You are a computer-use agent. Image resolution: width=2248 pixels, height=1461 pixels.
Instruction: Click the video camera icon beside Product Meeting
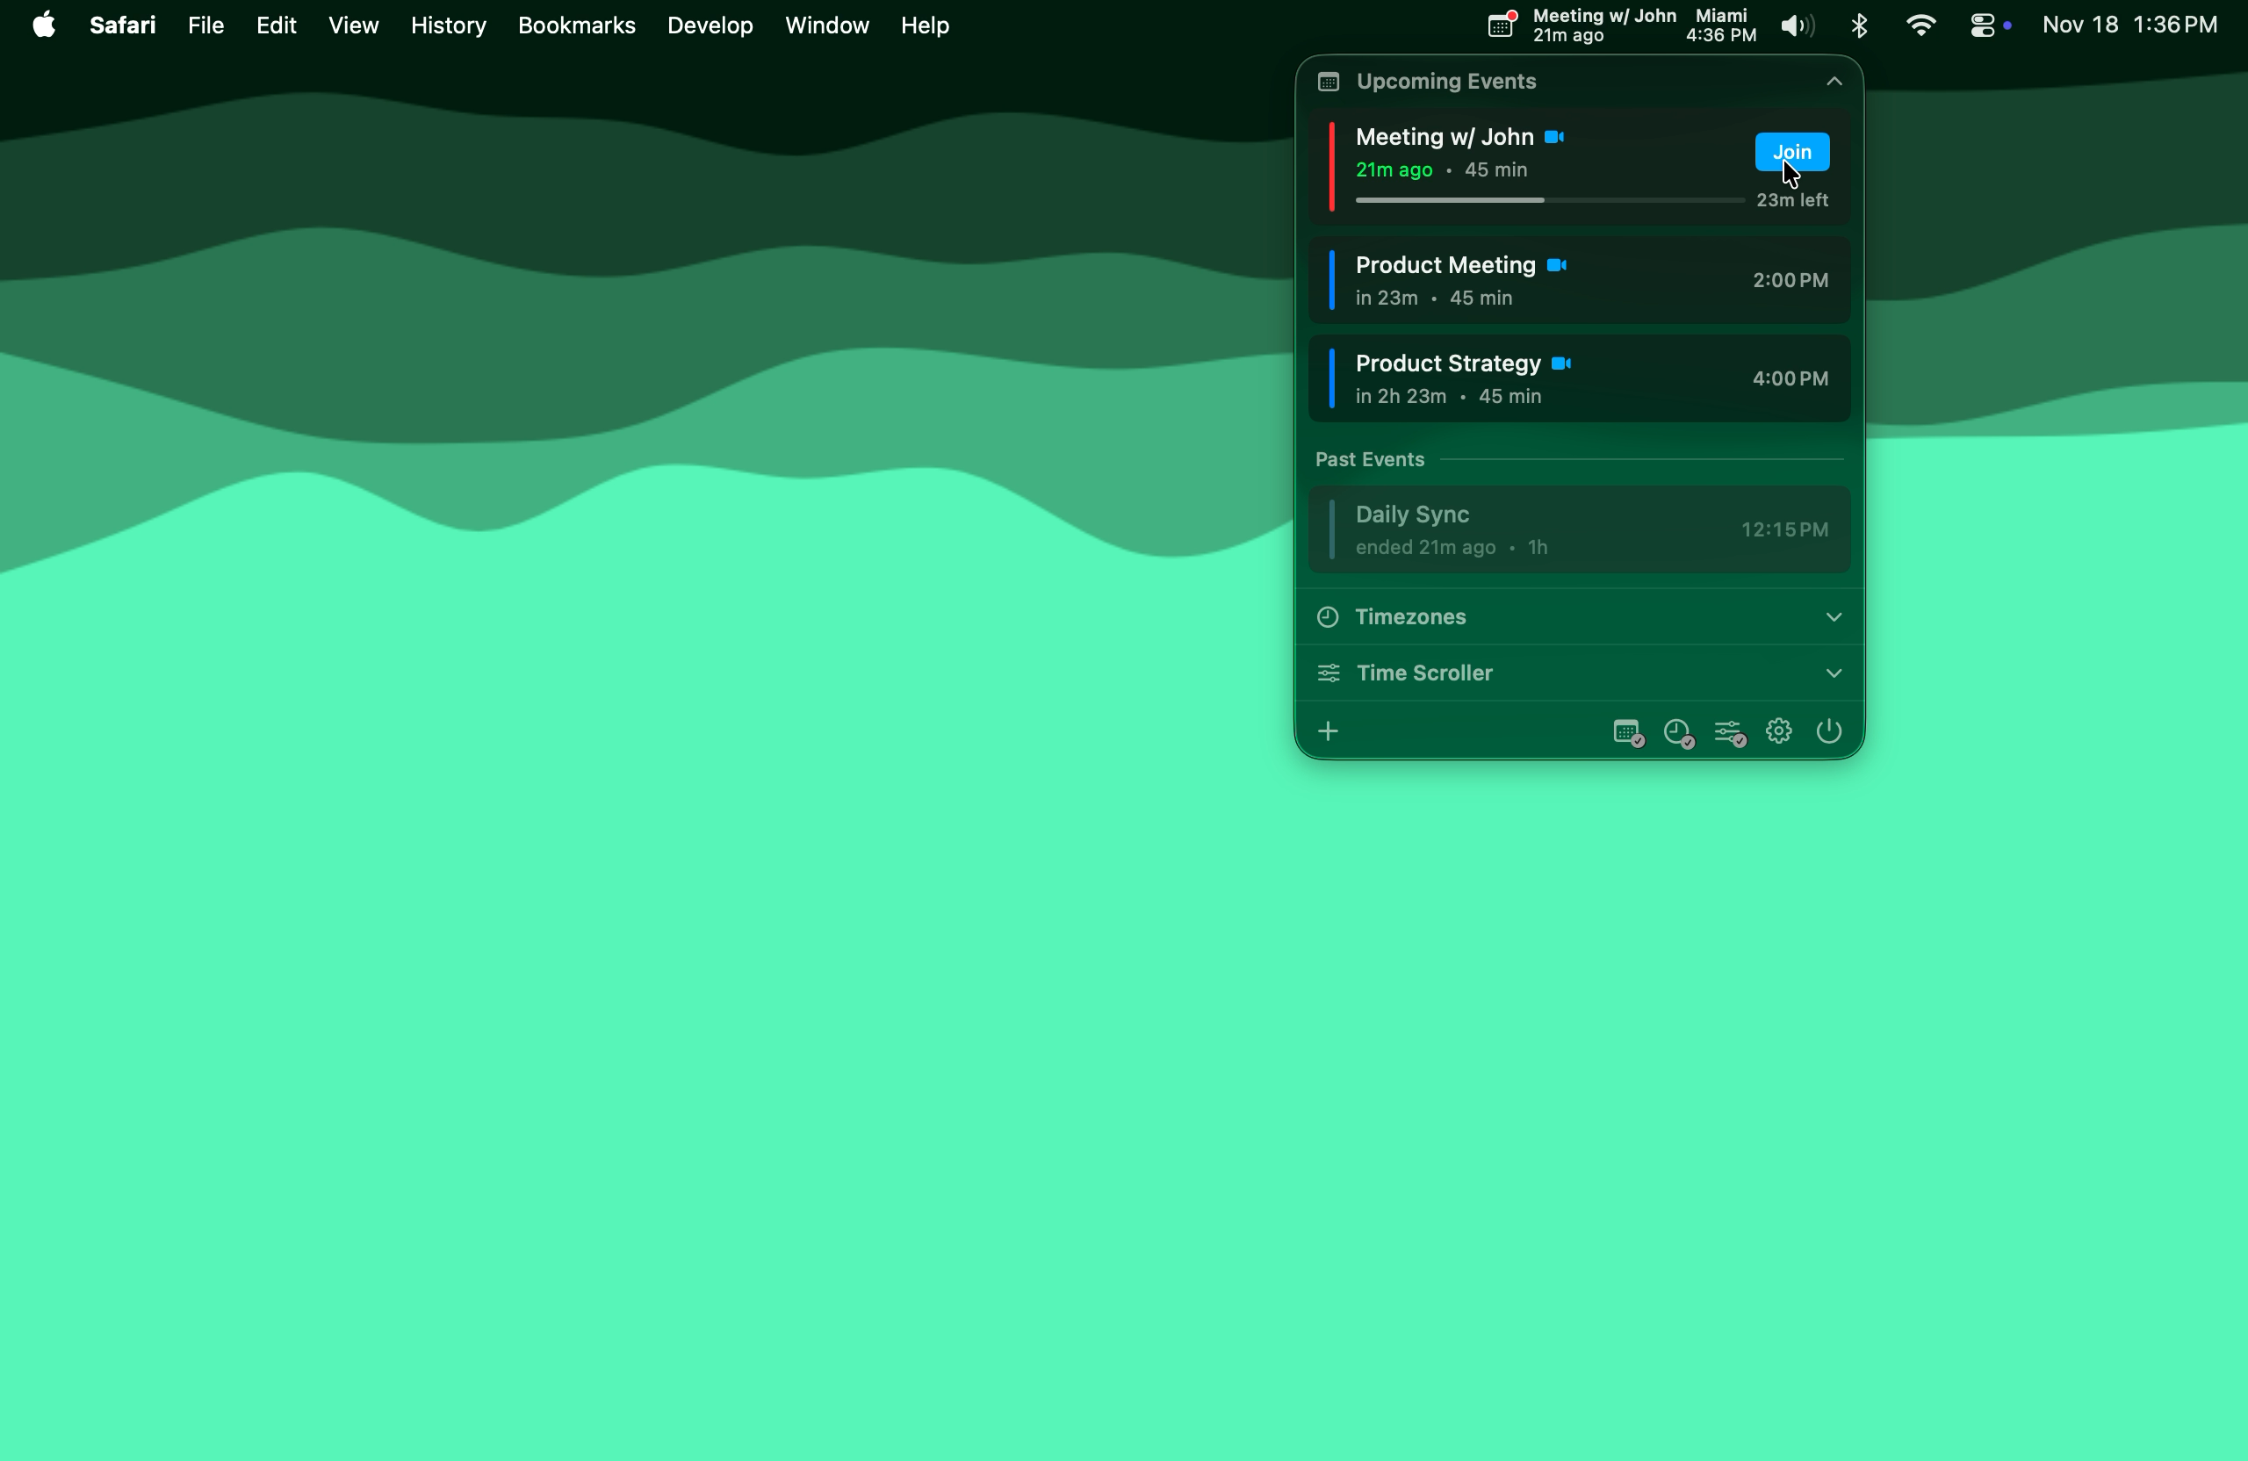pos(1557,265)
